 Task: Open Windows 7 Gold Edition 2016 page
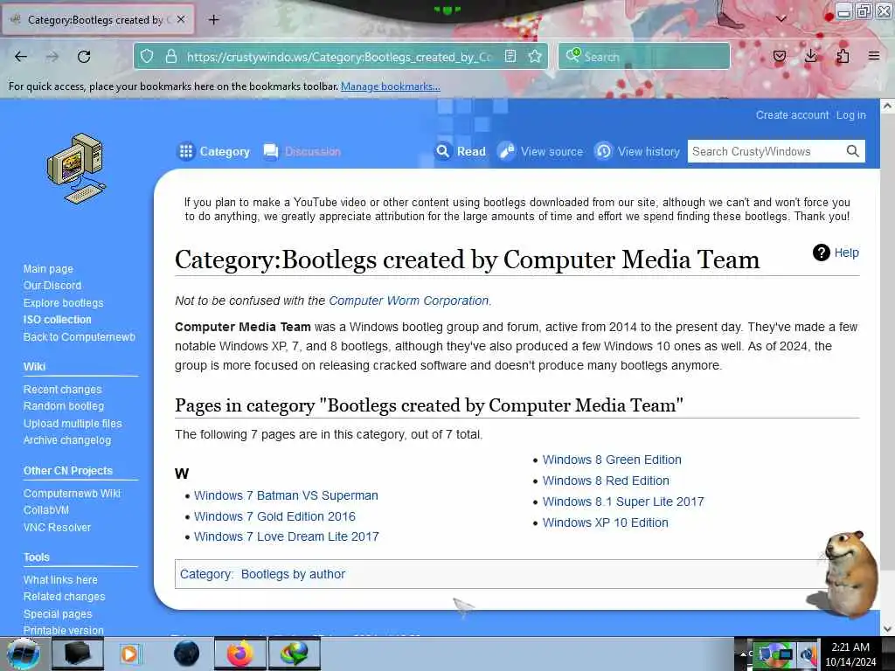[274, 516]
